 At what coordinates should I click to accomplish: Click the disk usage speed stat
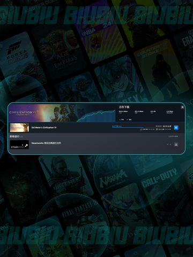click(170, 112)
